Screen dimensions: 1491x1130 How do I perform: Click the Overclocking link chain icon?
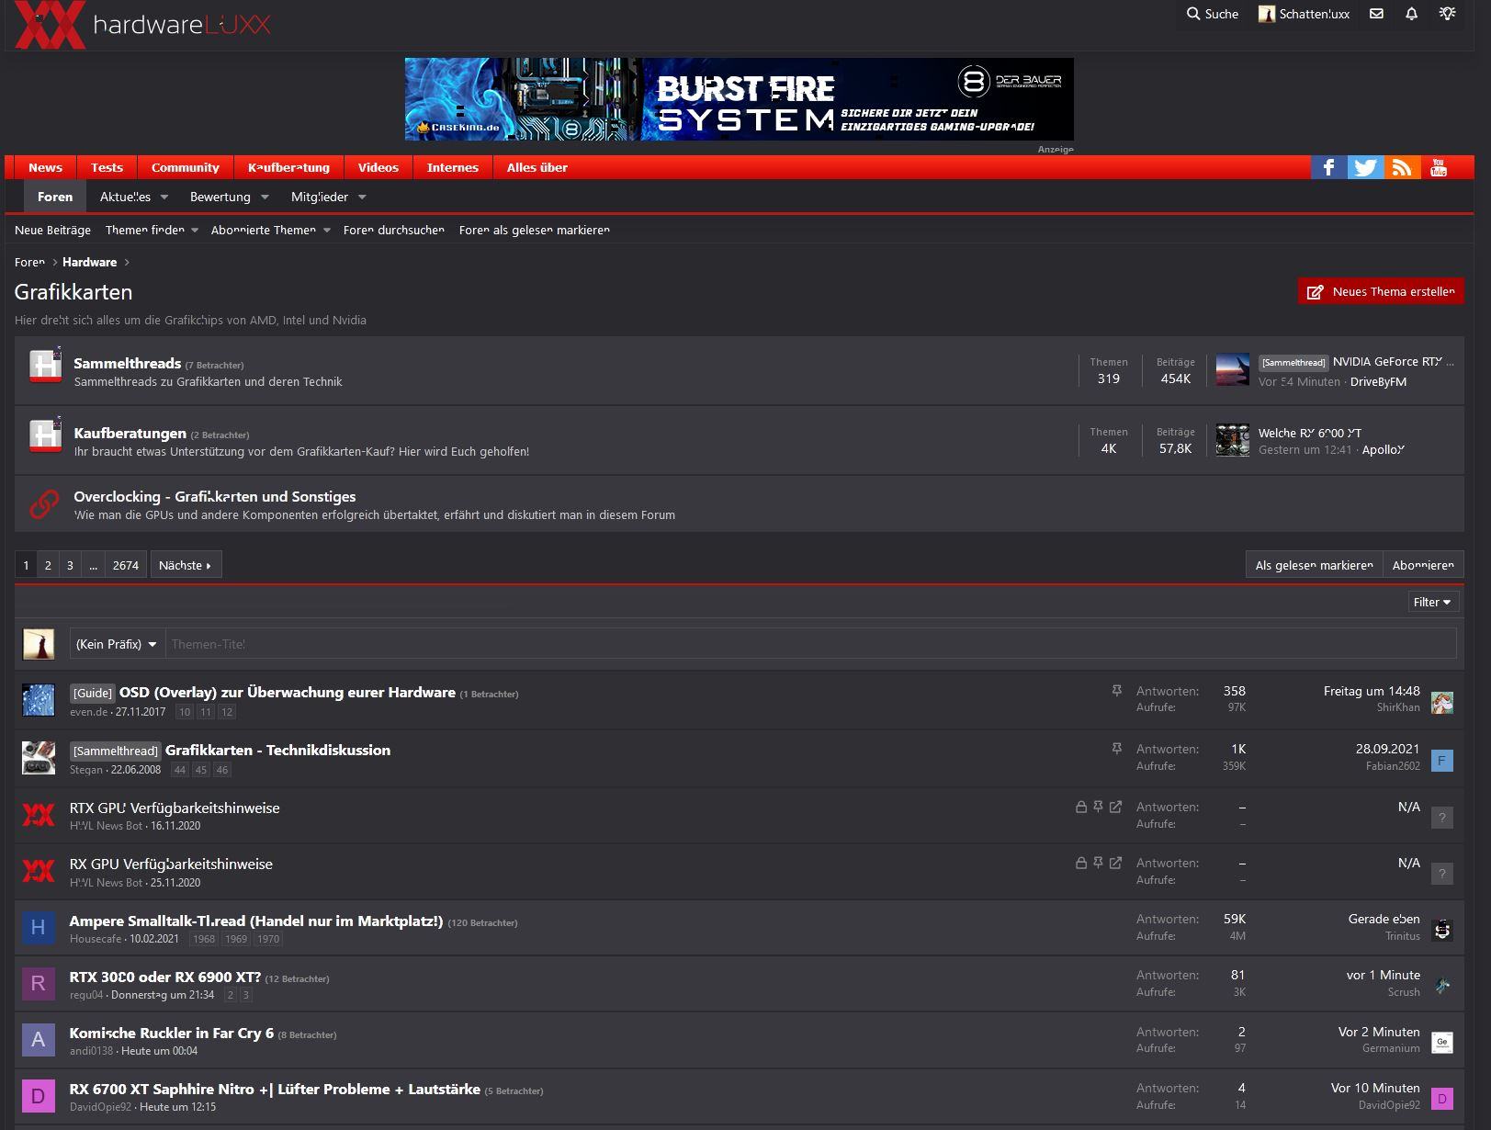tap(44, 503)
